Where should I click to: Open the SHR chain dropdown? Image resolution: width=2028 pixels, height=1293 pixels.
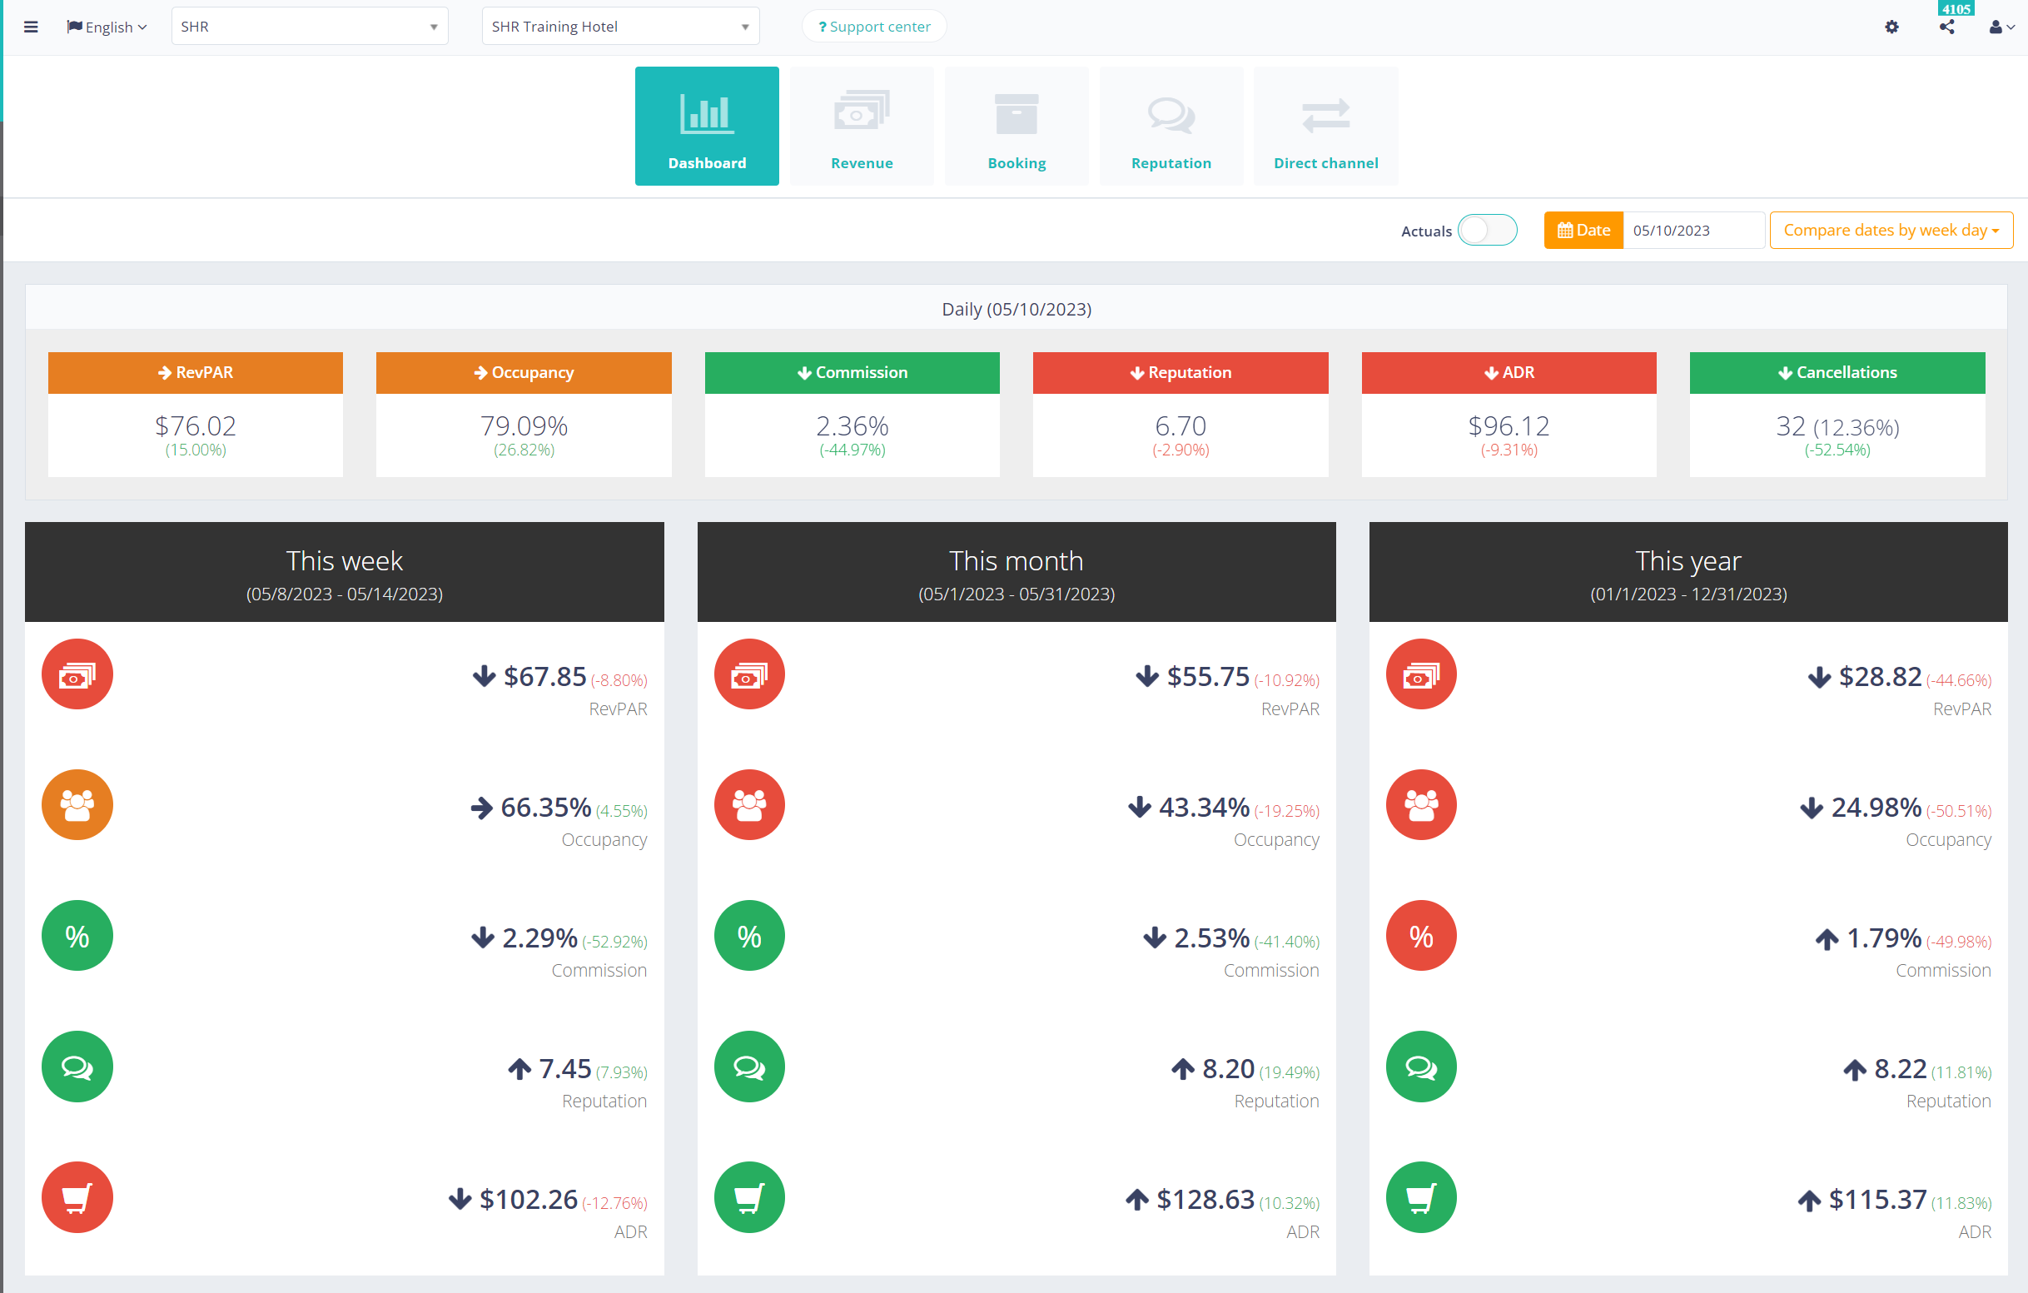(309, 26)
